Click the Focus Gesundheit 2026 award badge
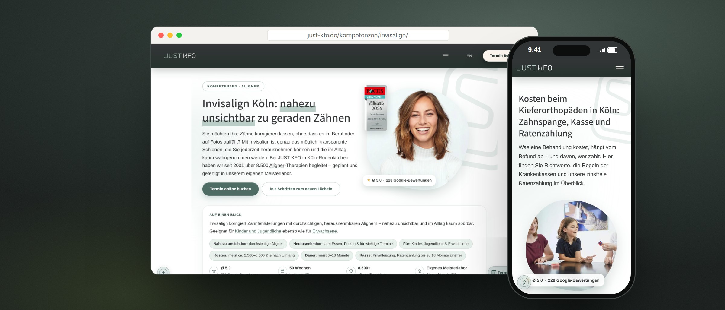Image resolution: width=725 pixels, height=310 pixels. (x=375, y=108)
